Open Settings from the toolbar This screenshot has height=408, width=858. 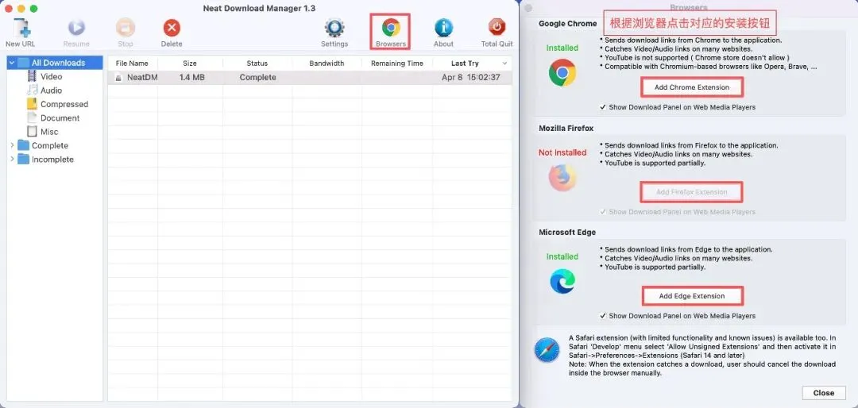coord(334,27)
